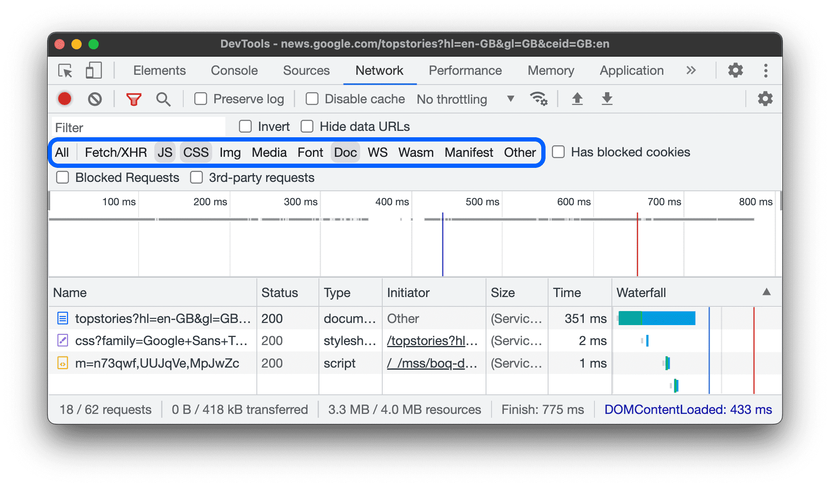Switch to the Performance tab
Image resolution: width=830 pixels, height=487 pixels.
(x=464, y=70)
